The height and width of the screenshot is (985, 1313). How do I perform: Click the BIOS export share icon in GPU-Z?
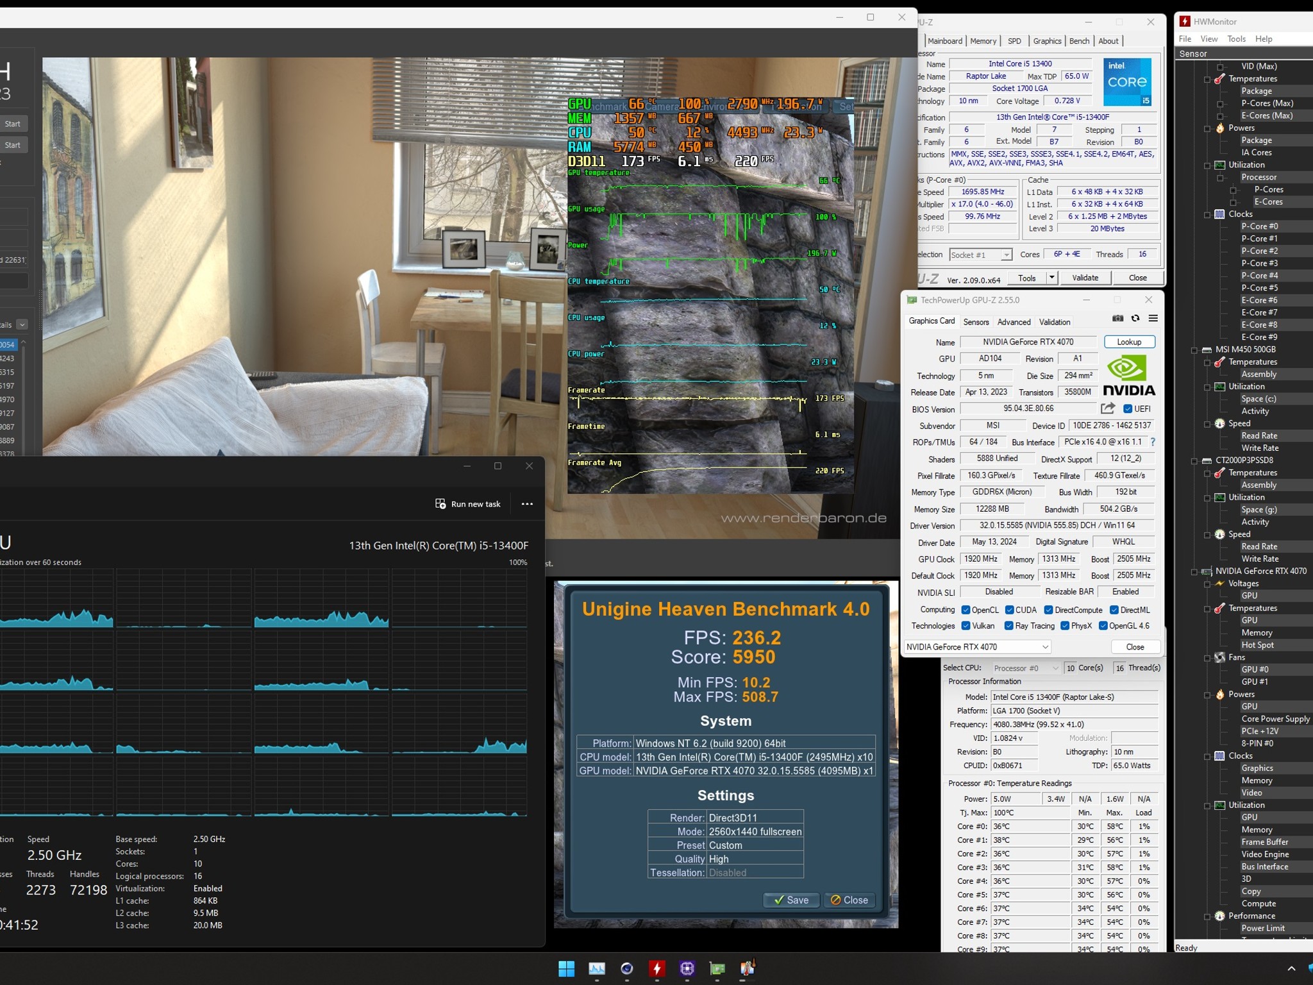pos(1107,408)
